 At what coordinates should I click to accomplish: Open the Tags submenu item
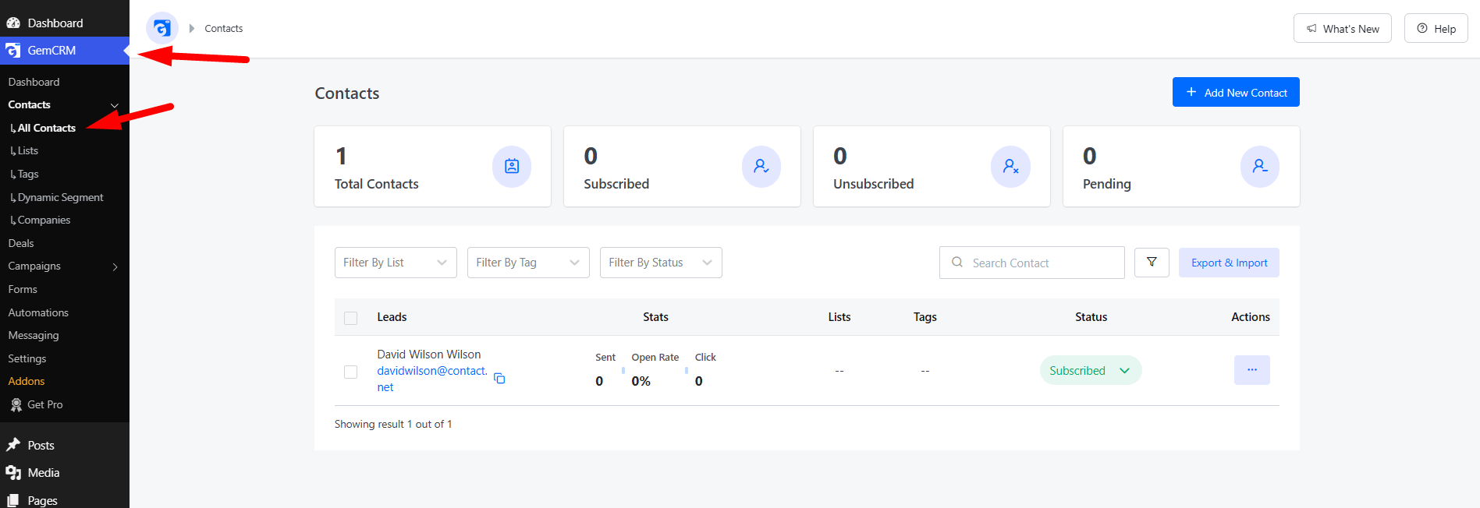(28, 174)
